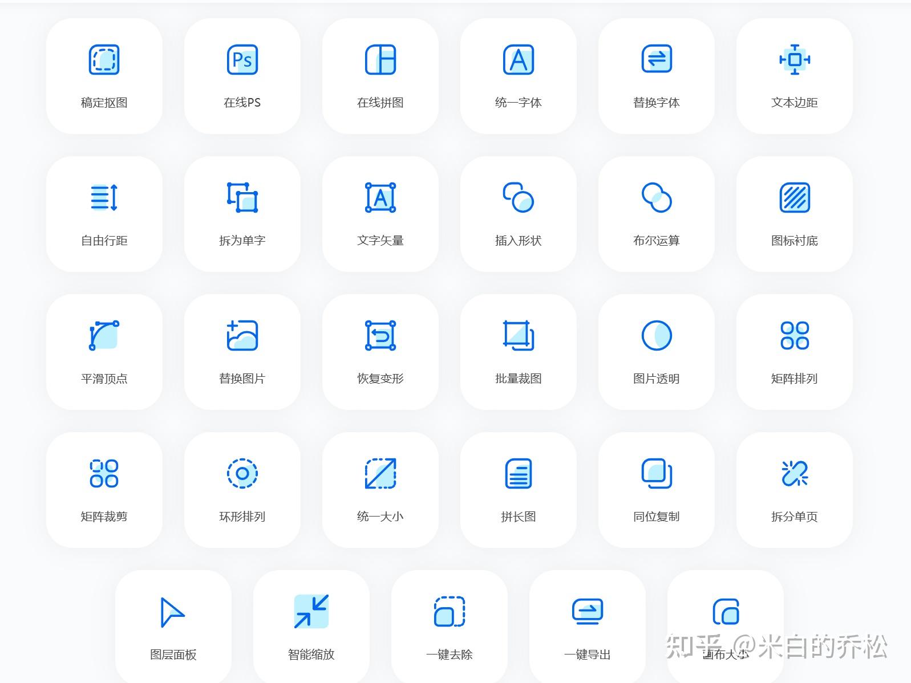The image size is (911, 683).
Task: Activate the 文字矢量 text vector icon
Action: pyautogui.click(x=380, y=198)
